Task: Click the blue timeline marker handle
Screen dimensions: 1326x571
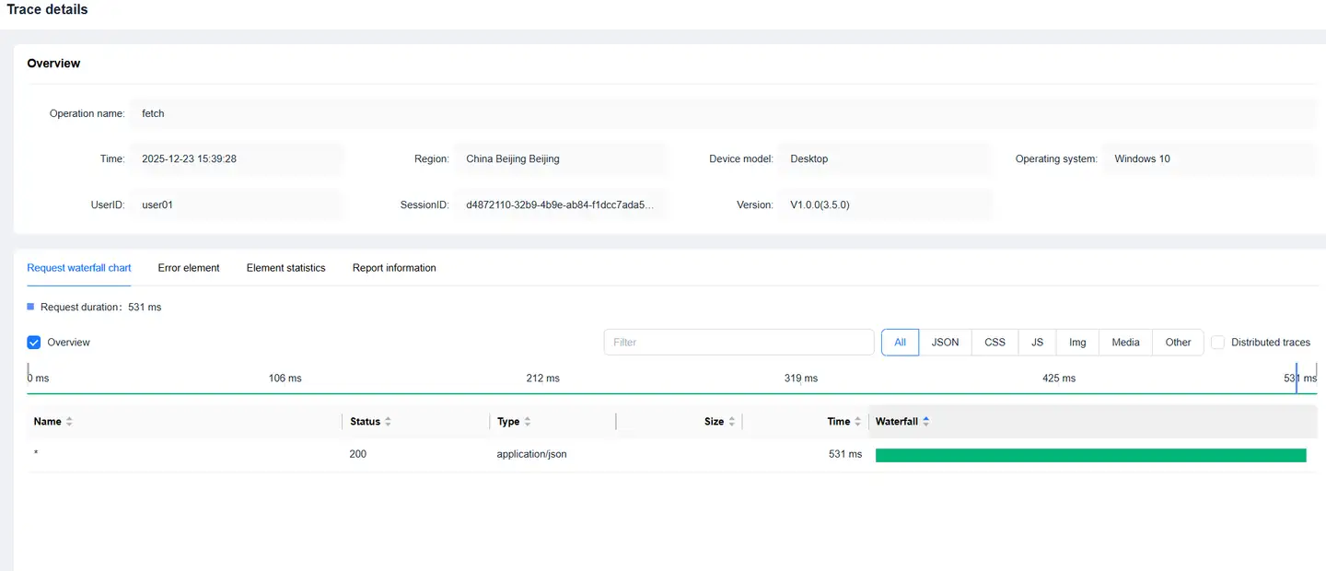Action: (1297, 379)
